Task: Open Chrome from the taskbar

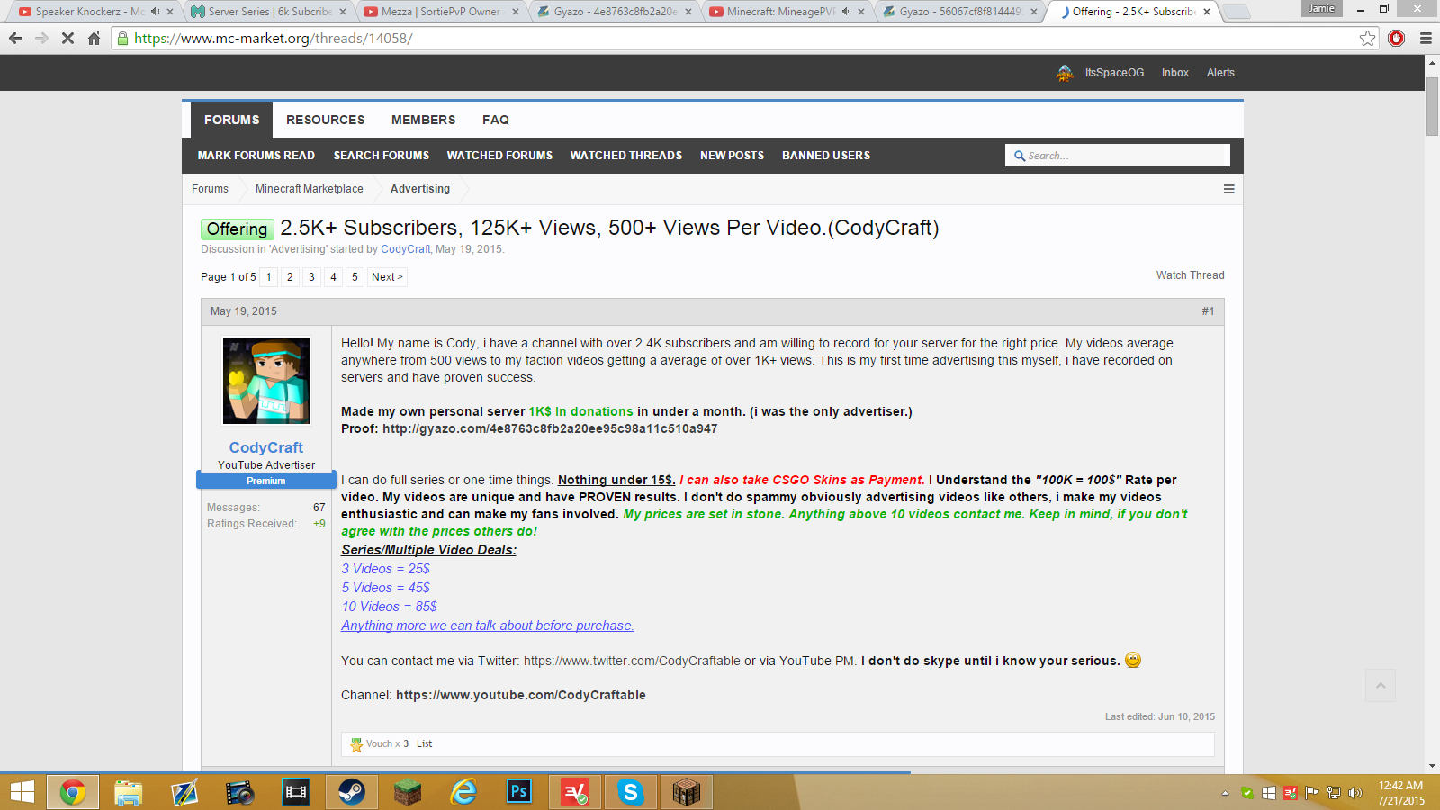Action: (73, 792)
